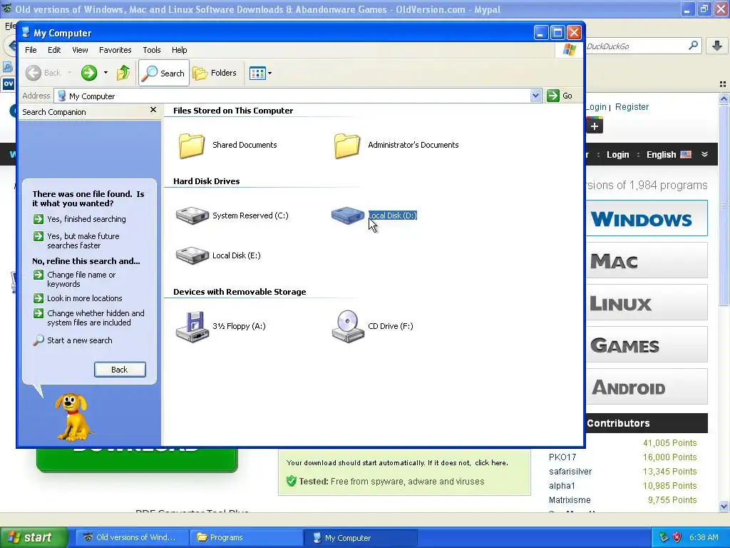Click the red shield tray icon

(677, 537)
